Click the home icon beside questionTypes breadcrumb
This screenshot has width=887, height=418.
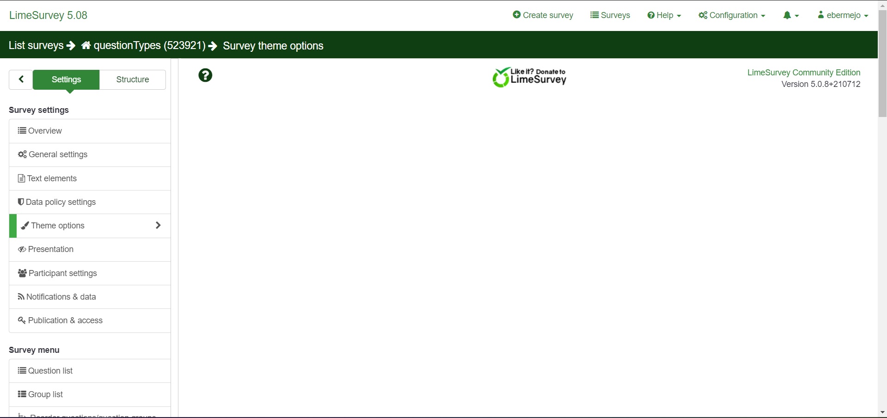coord(86,45)
